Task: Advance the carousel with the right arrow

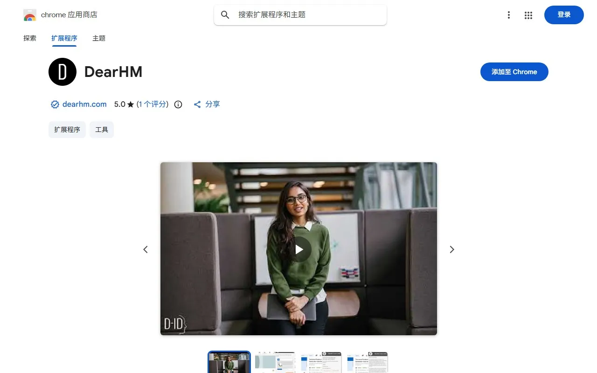Action: tap(451, 249)
